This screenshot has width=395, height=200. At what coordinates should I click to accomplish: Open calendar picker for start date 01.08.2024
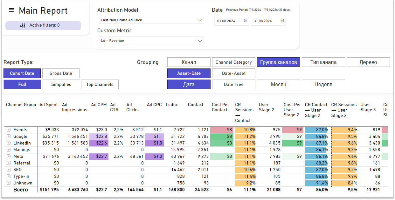[x=246, y=21]
